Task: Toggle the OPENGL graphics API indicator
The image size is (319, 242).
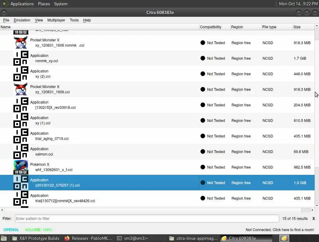Action: [x=11, y=230]
